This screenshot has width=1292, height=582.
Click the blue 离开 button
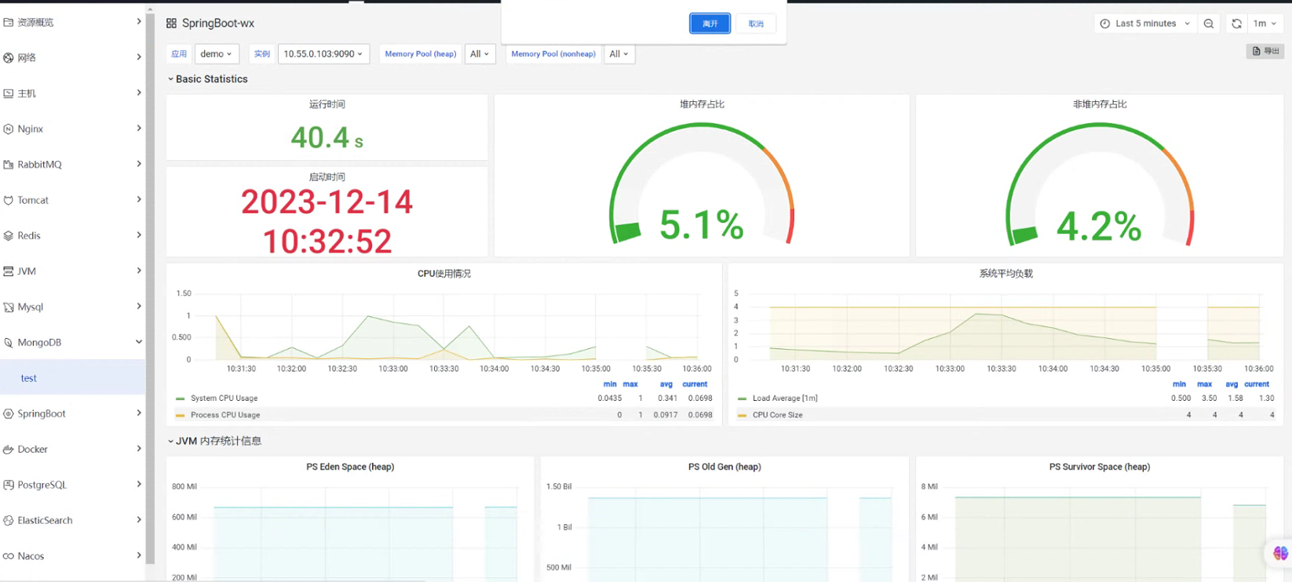710,24
